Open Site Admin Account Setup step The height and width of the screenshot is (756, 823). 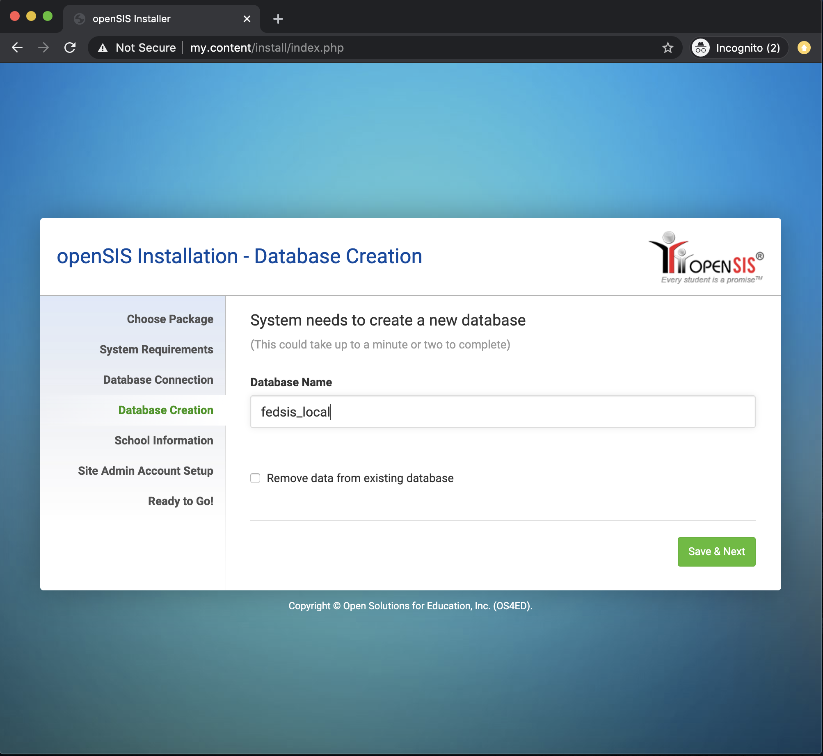pyautogui.click(x=145, y=471)
